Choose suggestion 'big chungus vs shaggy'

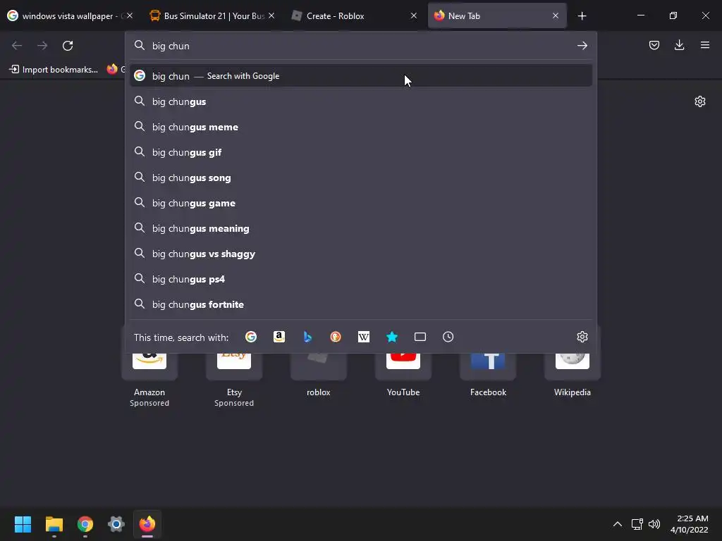point(360,254)
